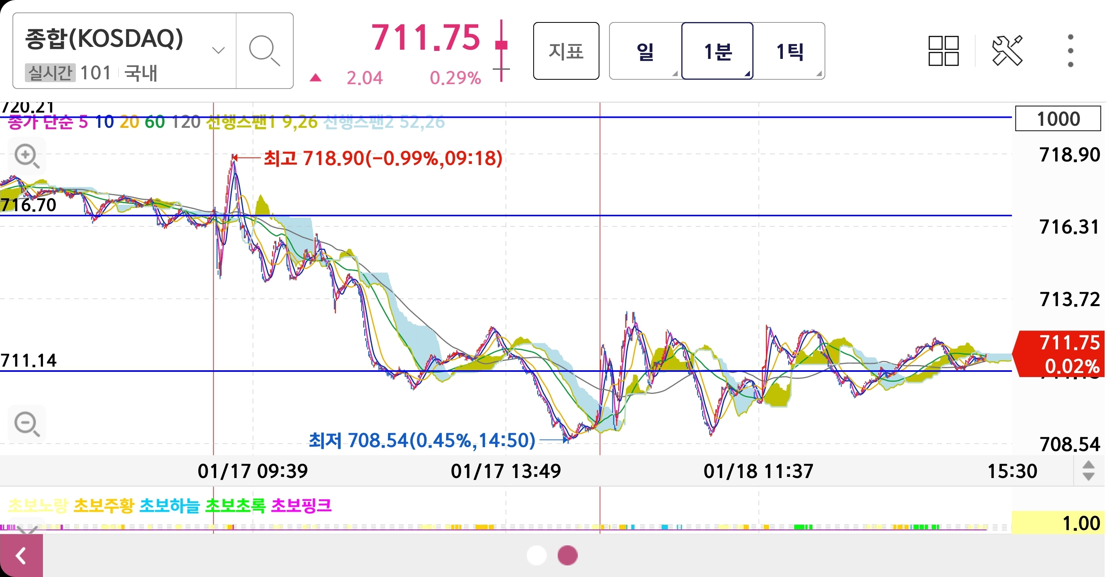Viewport: 1107px width, 577px height.
Task: Zoom in on the chart
Action: (26, 156)
